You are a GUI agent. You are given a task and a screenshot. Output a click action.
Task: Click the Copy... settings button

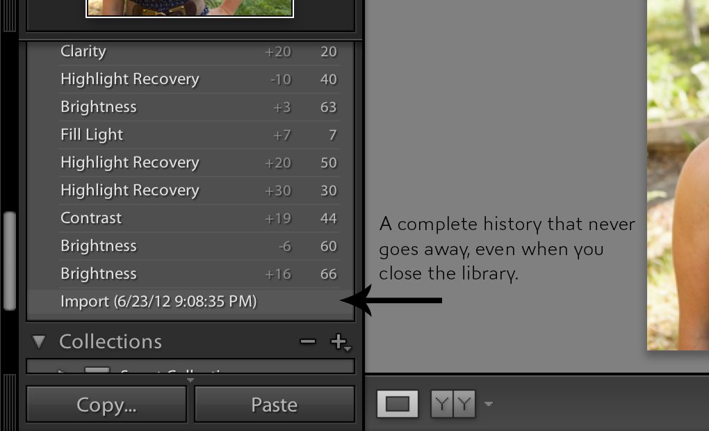[106, 405]
